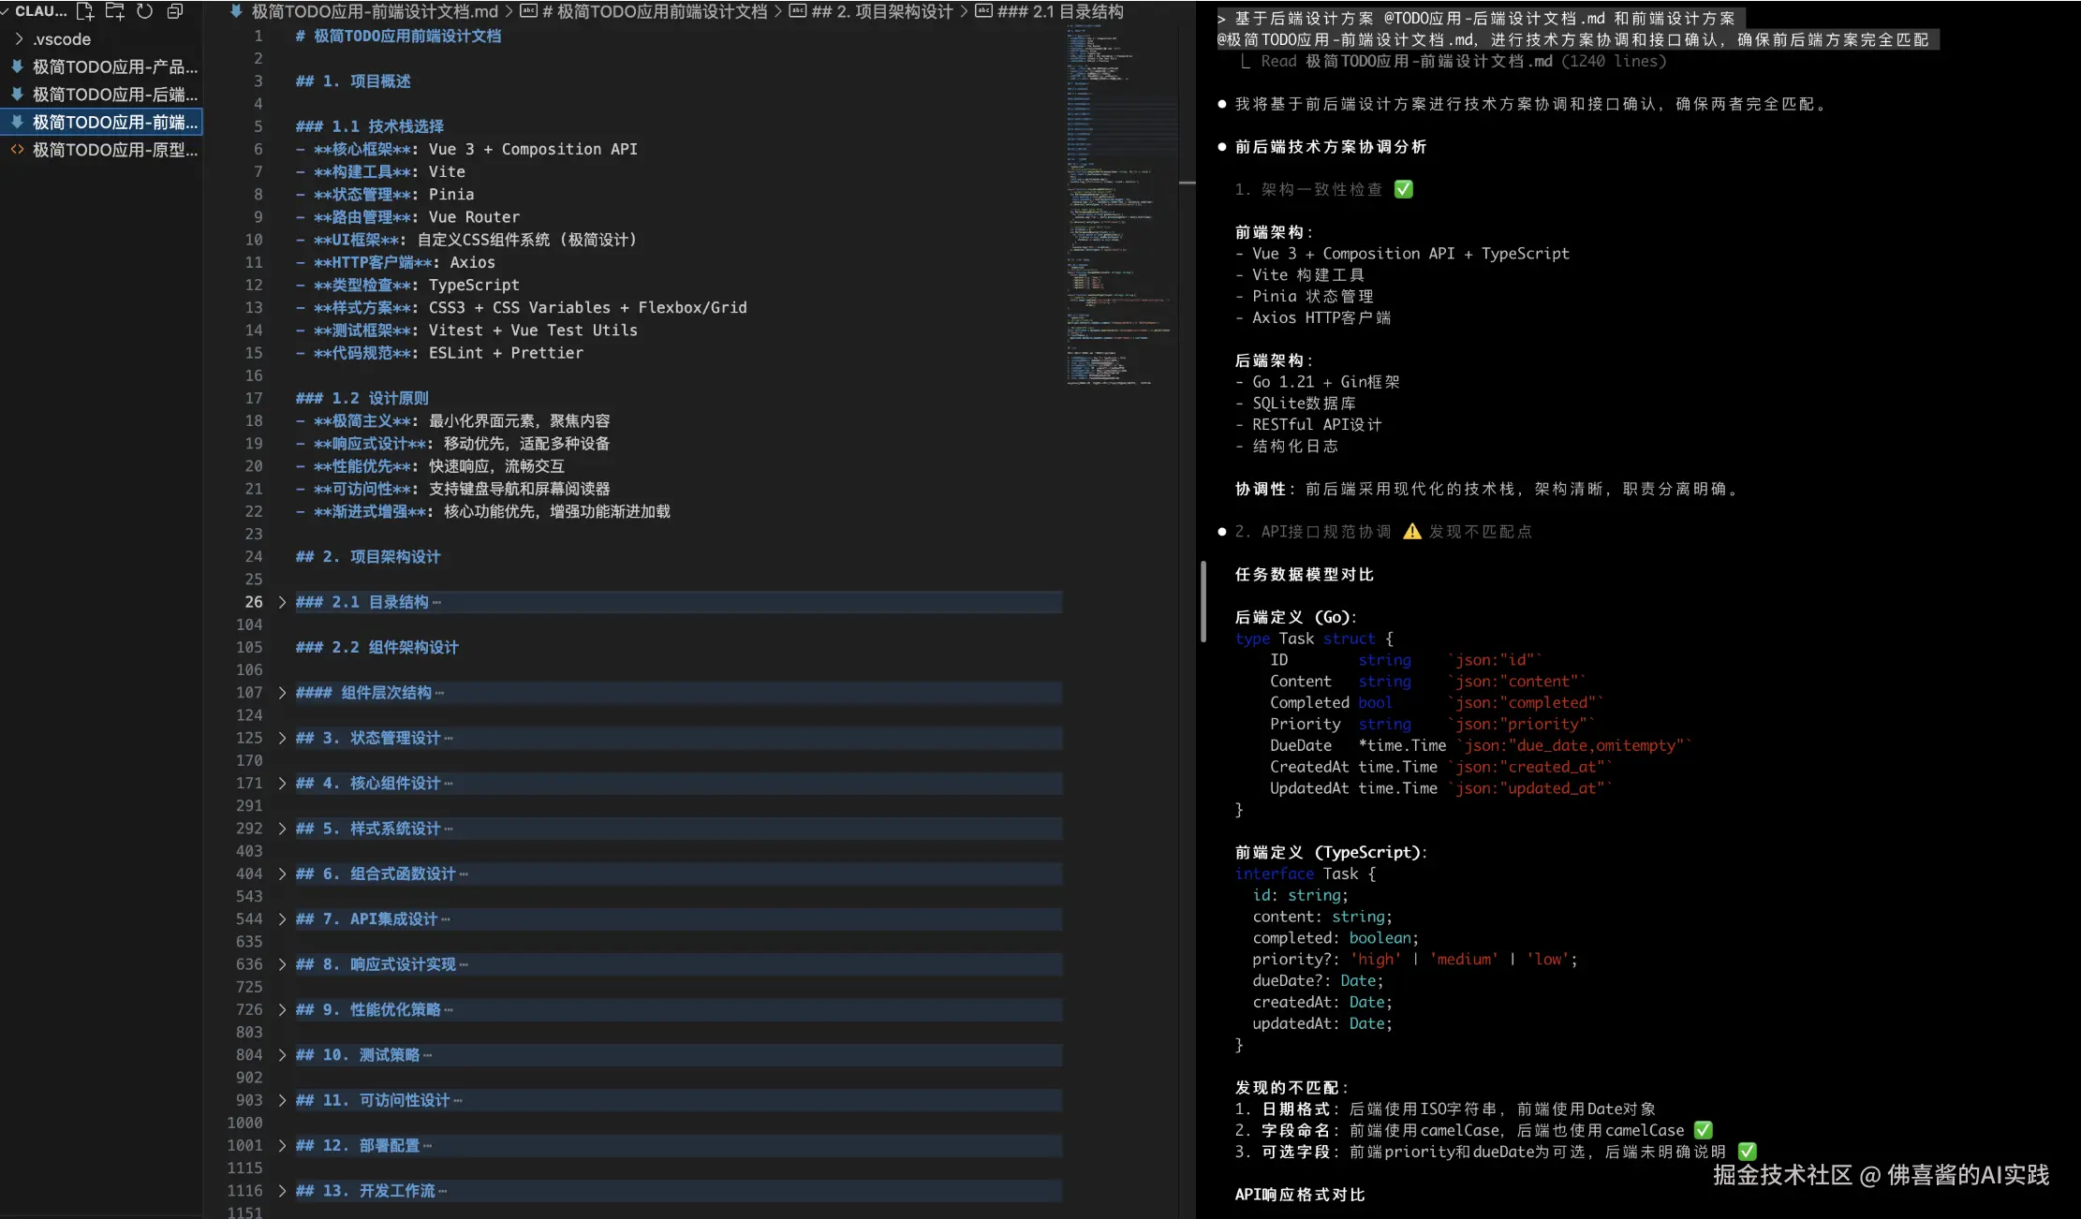This screenshot has width=2081, height=1219.
Task: Expand the 13. 开发工作流 section
Action: [x=282, y=1191]
